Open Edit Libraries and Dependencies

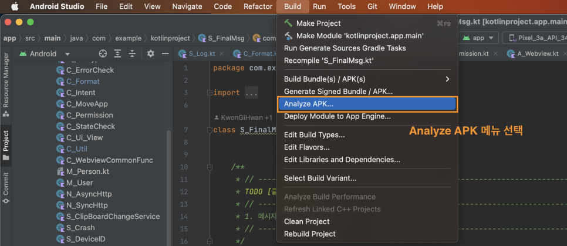pos(367,160)
